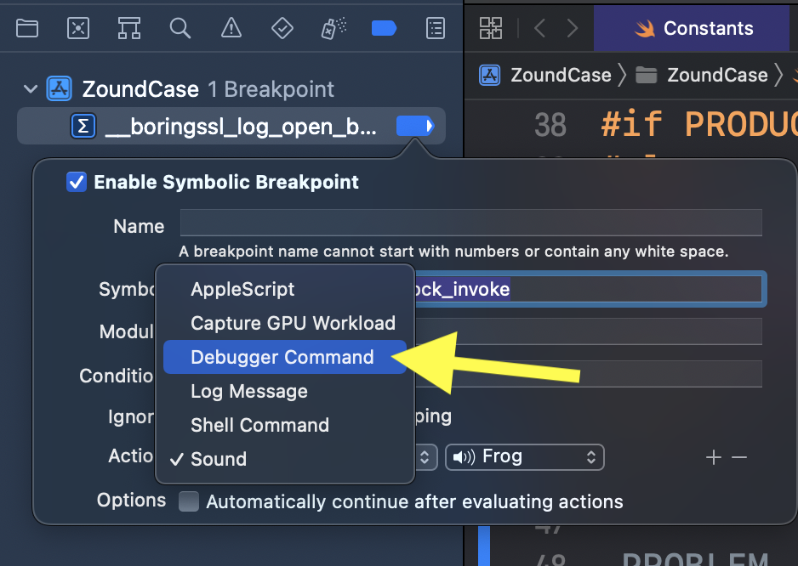Screen dimensions: 798x566
Task: Enable Automatically continue after evaluating actions
Action: (188, 501)
